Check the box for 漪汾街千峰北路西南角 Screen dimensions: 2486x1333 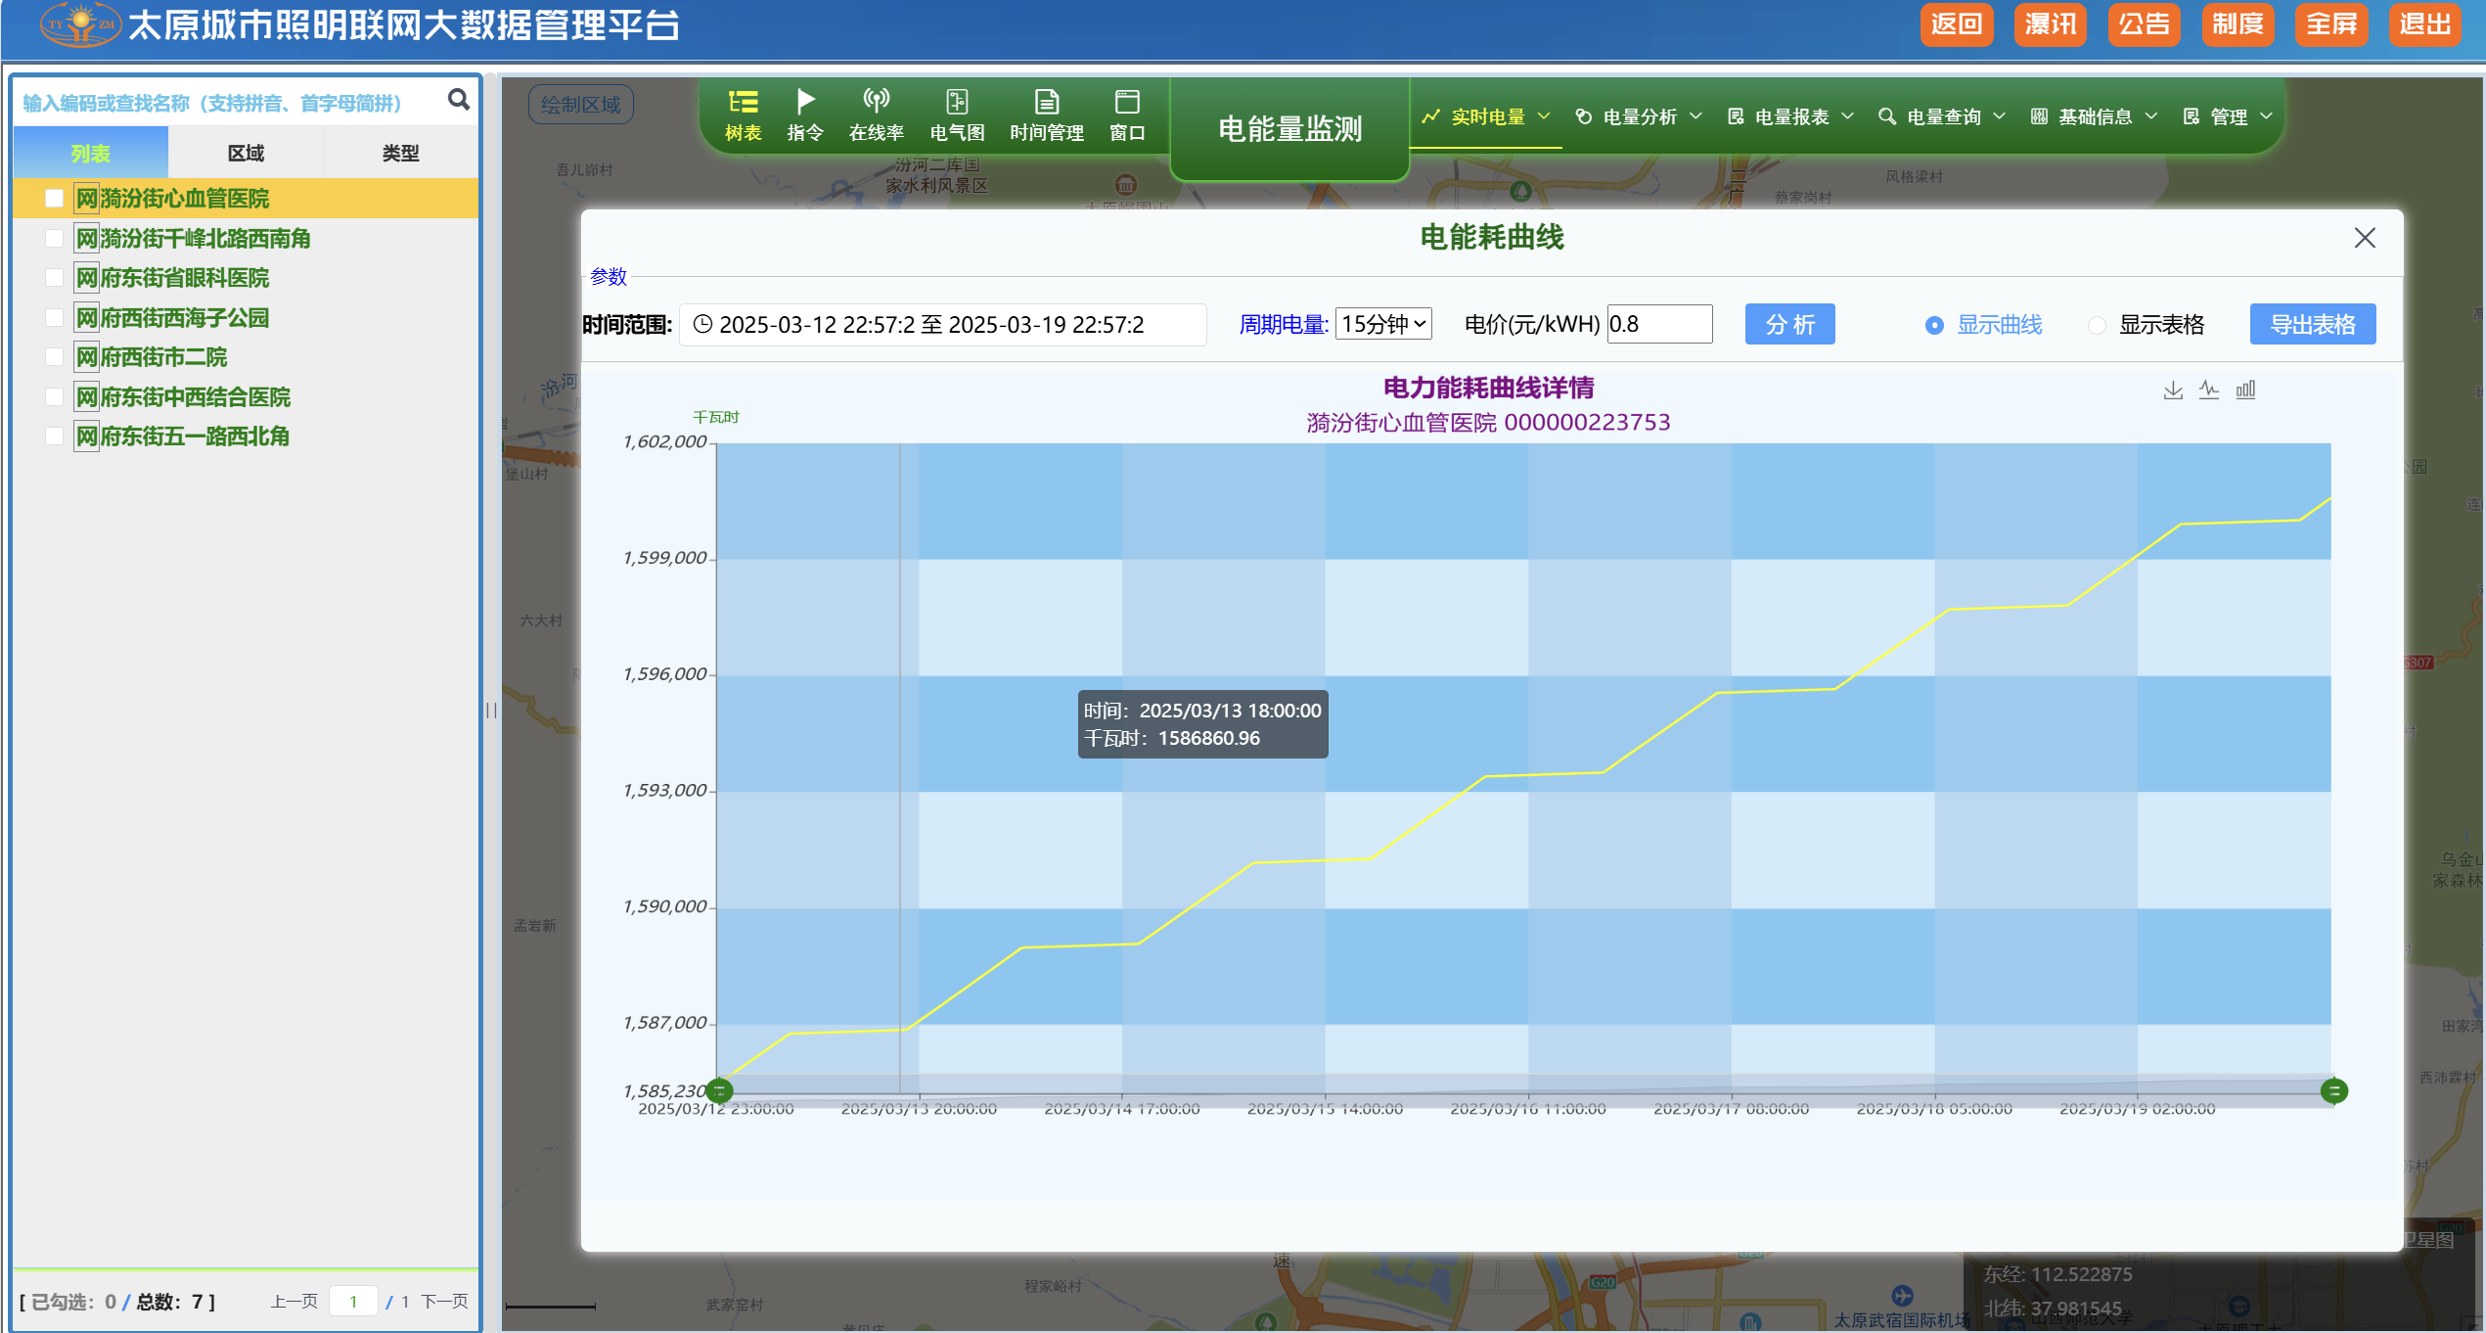click(x=55, y=239)
